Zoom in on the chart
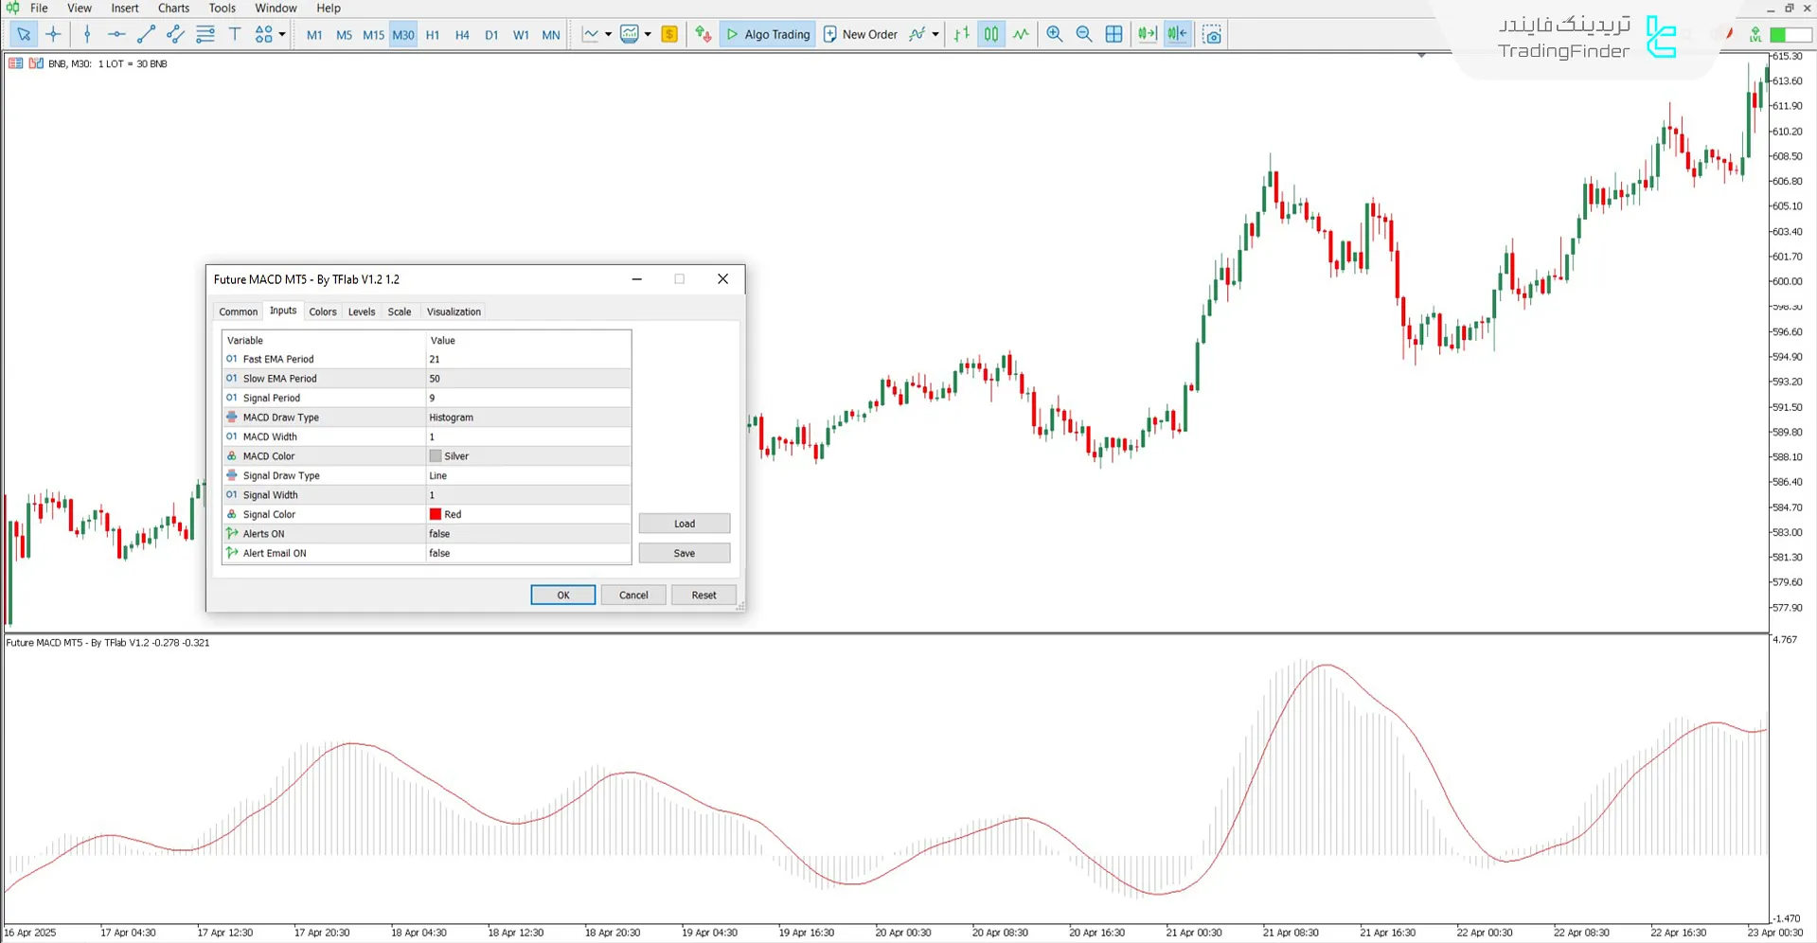 pyautogui.click(x=1054, y=34)
